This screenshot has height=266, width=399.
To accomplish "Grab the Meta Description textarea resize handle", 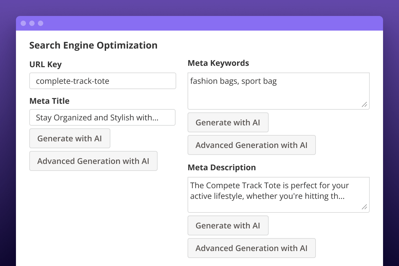I will (364, 207).
